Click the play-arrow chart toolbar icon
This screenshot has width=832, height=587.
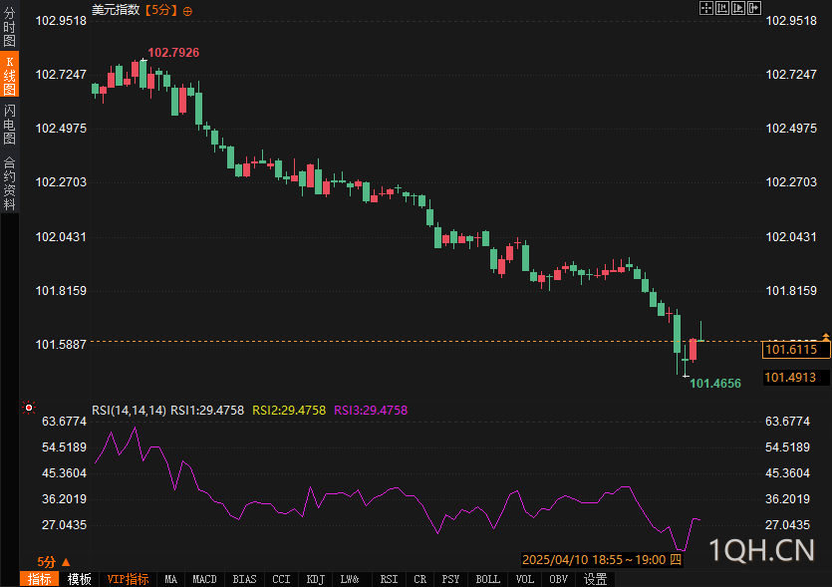click(739, 8)
